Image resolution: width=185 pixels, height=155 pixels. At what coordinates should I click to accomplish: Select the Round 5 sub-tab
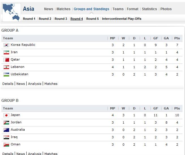tap(92, 19)
